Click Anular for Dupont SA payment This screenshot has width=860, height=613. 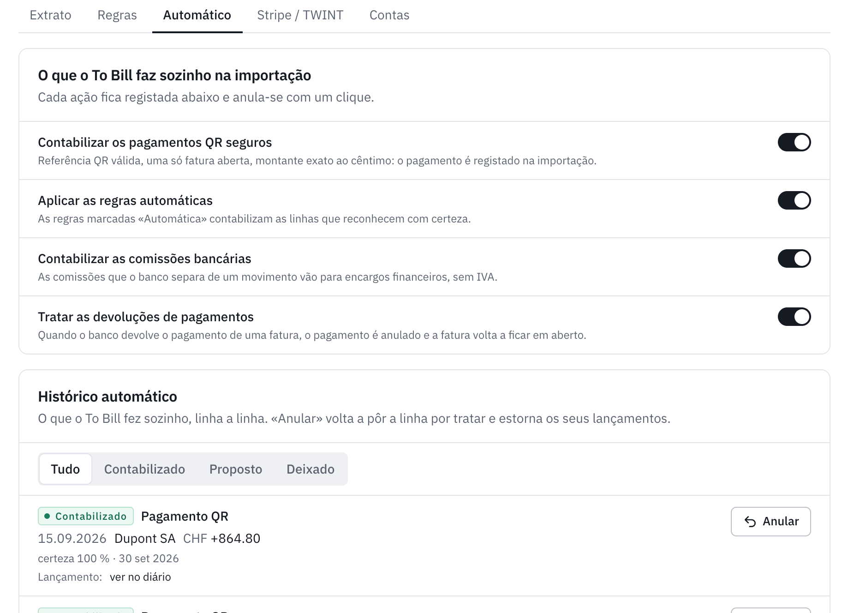pos(770,522)
